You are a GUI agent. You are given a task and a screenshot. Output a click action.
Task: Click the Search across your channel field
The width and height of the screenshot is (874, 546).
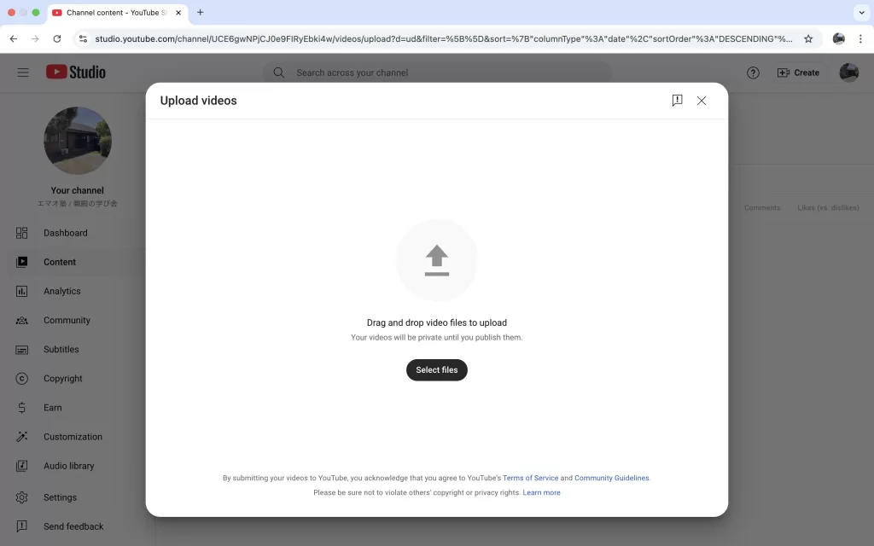pos(436,73)
